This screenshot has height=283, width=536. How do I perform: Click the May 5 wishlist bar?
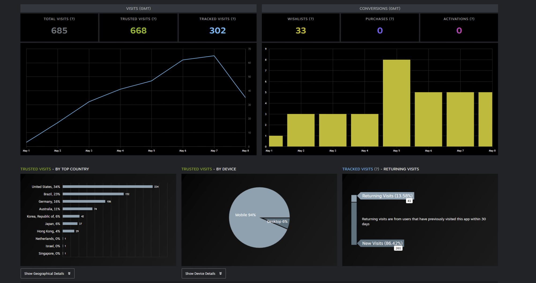pyautogui.click(x=396, y=103)
